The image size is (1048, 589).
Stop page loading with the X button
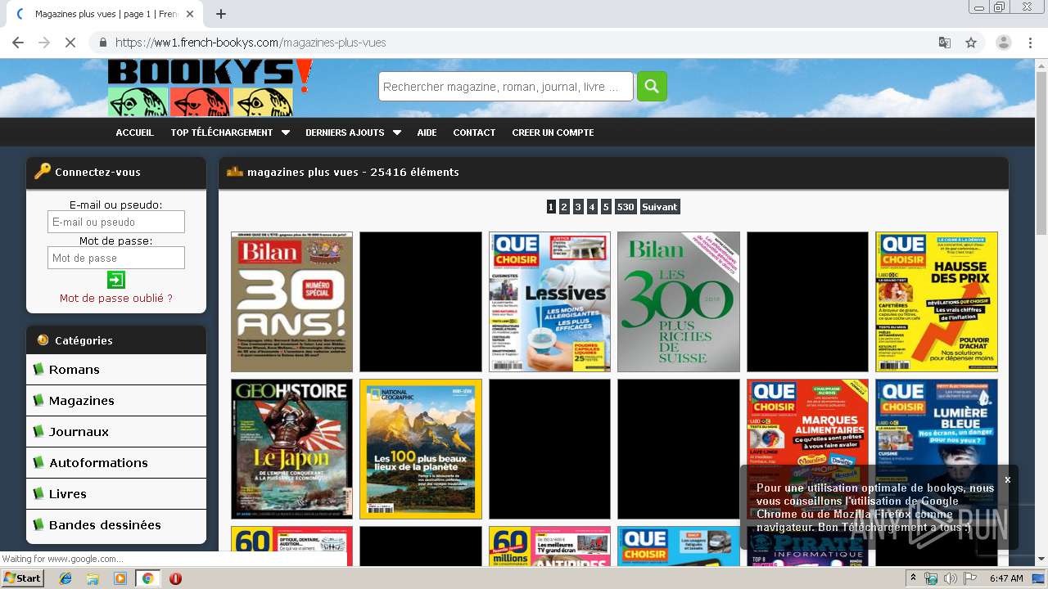[70, 43]
